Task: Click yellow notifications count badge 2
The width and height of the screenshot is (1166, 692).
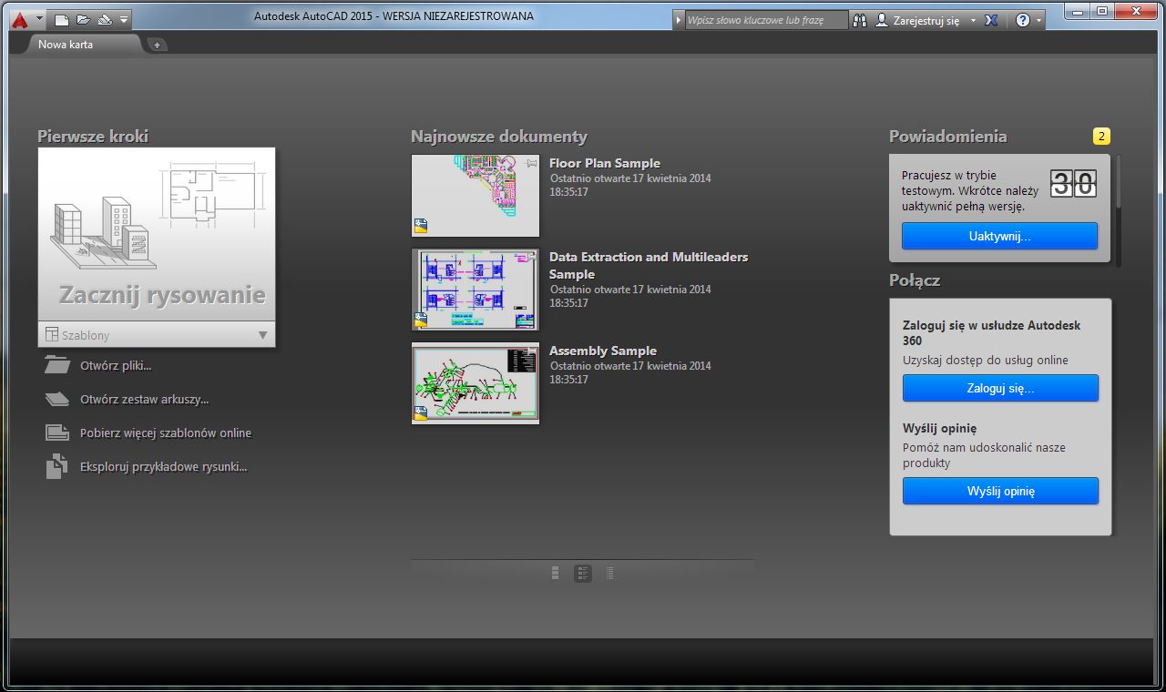Action: [x=1101, y=137]
